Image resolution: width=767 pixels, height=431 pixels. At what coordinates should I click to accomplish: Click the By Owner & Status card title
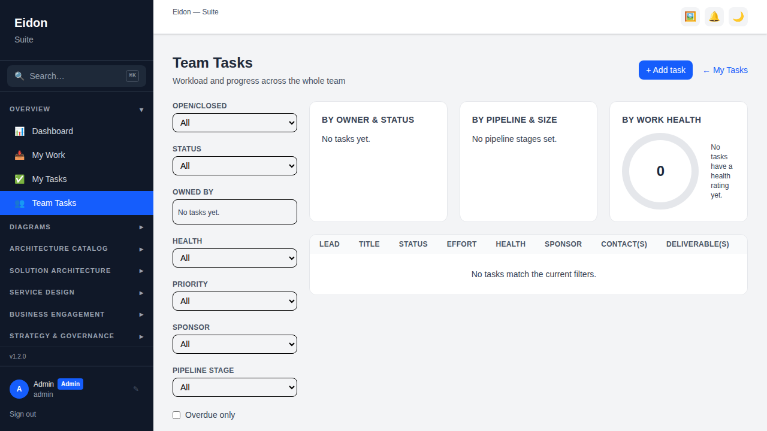click(x=368, y=120)
